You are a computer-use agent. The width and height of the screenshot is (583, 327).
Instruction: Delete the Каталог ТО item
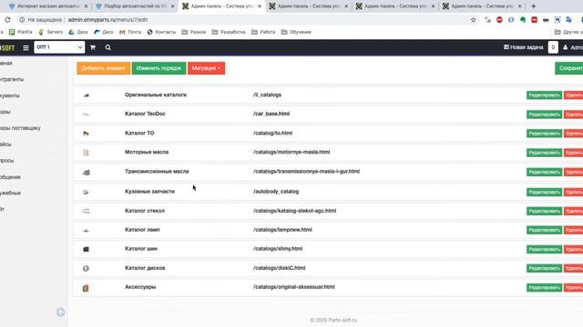[x=573, y=134]
